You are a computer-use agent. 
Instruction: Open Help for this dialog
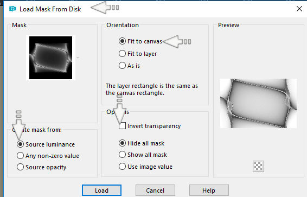tap(209, 190)
